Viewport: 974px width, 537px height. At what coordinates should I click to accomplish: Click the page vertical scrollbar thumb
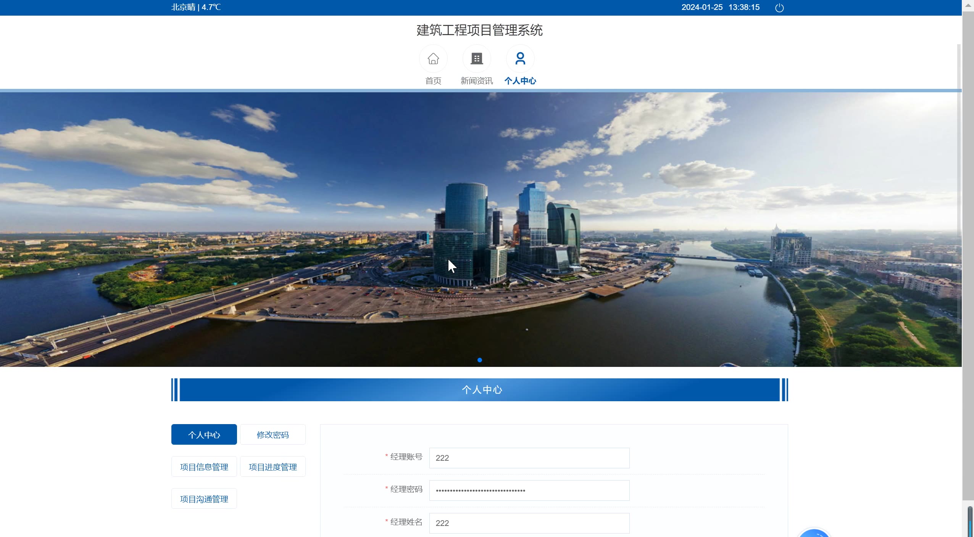click(968, 256)
